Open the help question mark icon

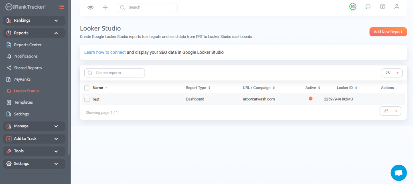[x=383, y=6]
